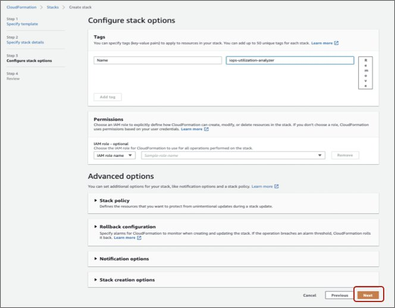Remove the Name tag
This screenshot has height=308, width=395.
pos(365,73)
